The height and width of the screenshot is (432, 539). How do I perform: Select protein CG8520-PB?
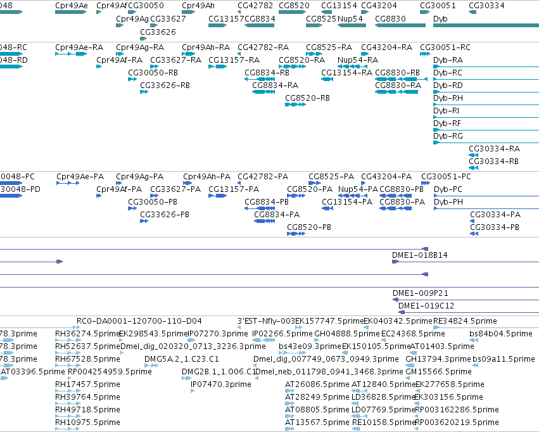point(296,234)
